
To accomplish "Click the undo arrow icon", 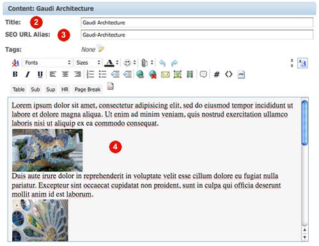I will 162,63.
